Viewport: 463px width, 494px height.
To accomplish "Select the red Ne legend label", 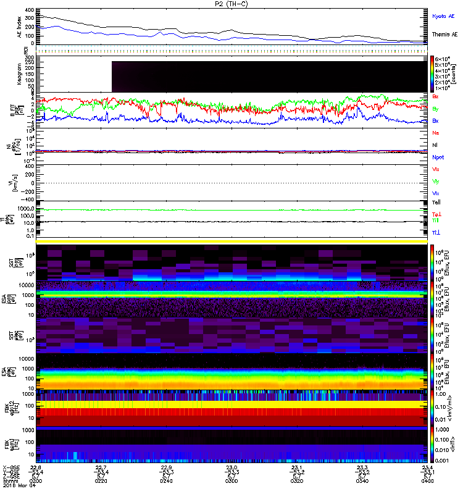I will coord(436,133).
